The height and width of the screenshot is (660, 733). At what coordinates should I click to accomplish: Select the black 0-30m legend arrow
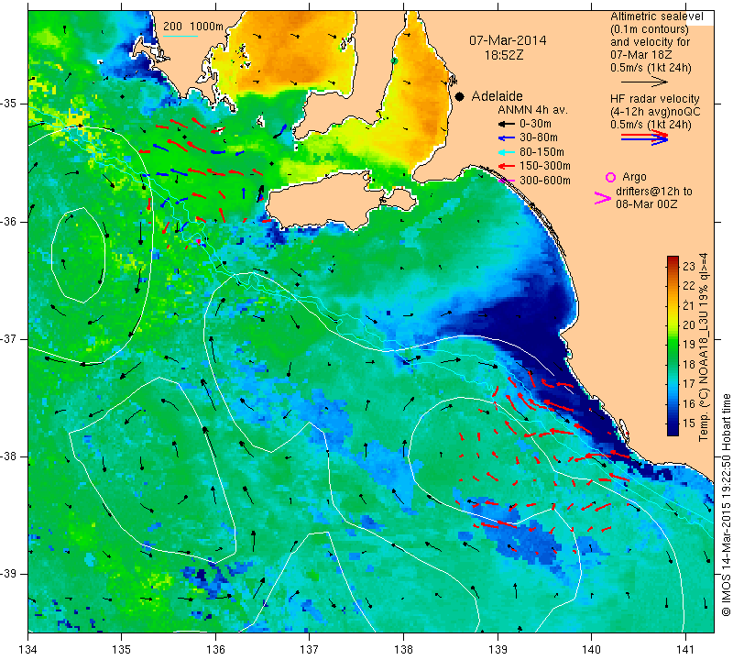(506, 125)
